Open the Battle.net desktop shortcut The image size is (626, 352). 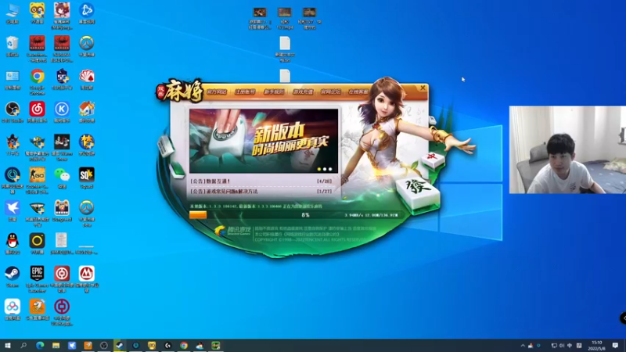[87, 11]
